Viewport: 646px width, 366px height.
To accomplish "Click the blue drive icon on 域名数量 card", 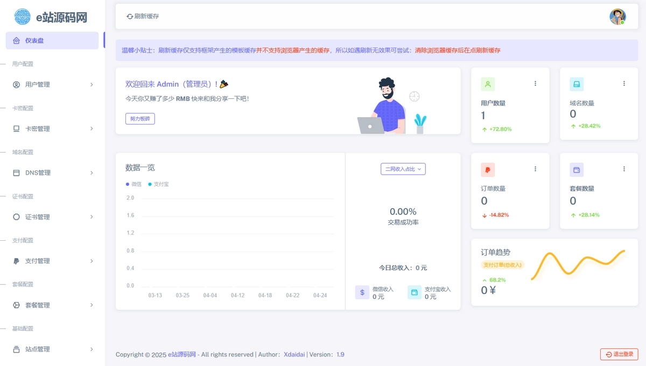I will click(577, 84).
